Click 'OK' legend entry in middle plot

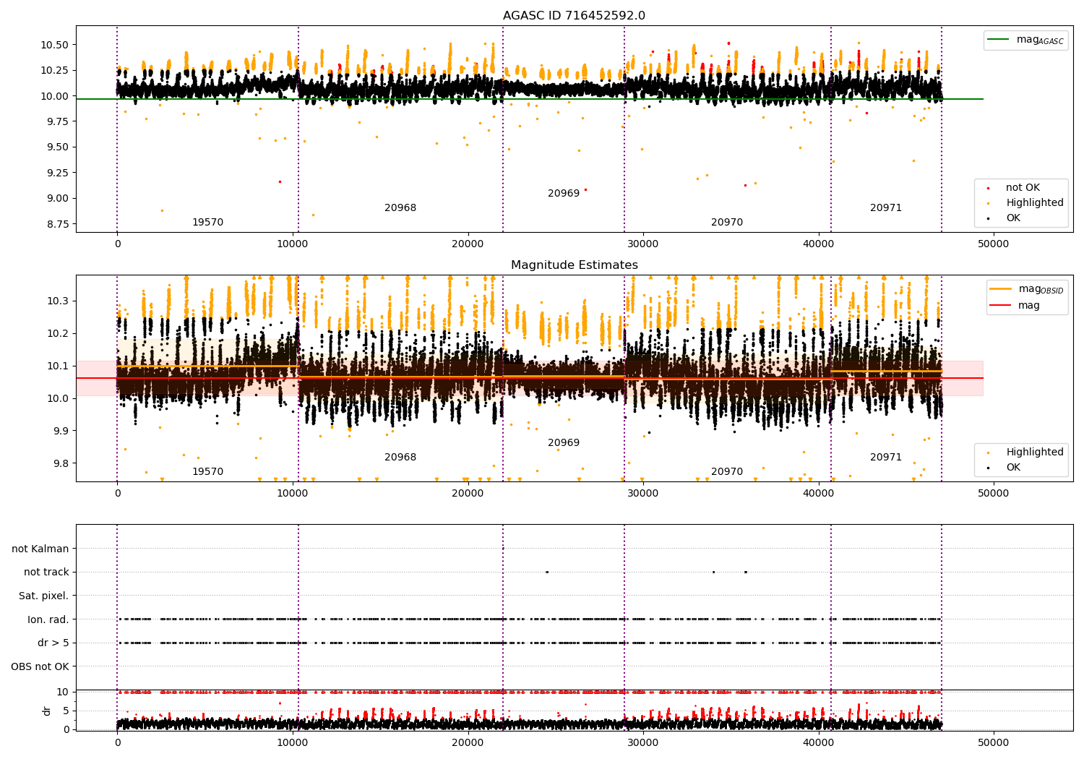click(1013, 468)
